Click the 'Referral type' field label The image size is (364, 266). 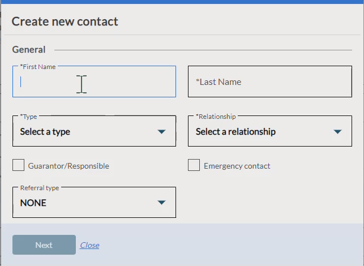coord(40,187)
